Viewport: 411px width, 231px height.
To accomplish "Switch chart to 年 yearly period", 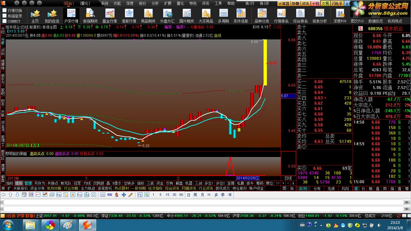I will [230, 195].
